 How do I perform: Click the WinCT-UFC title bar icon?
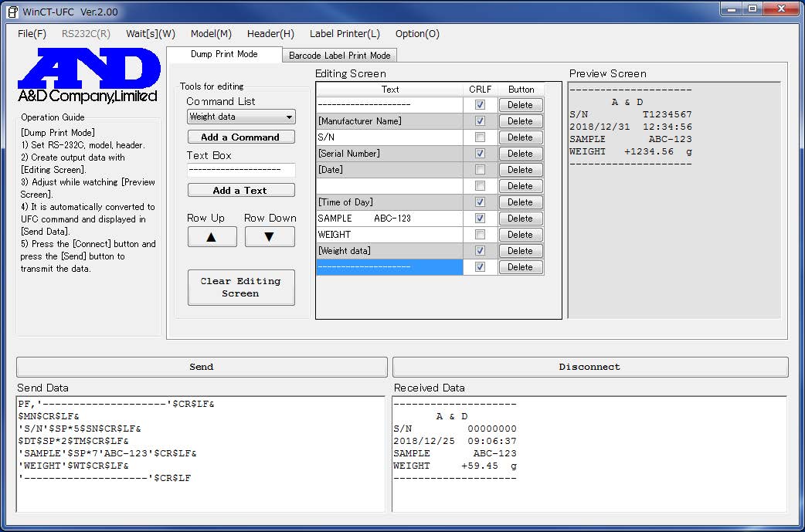click(x=11, y=9)
